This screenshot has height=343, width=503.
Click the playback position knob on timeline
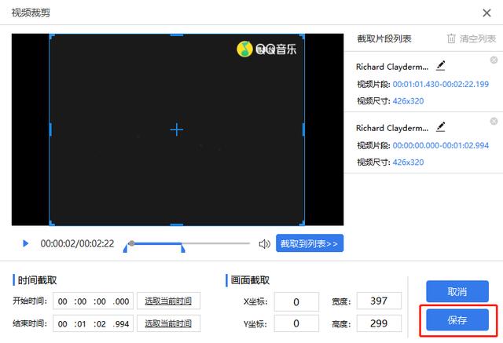[x=131, y=243]
